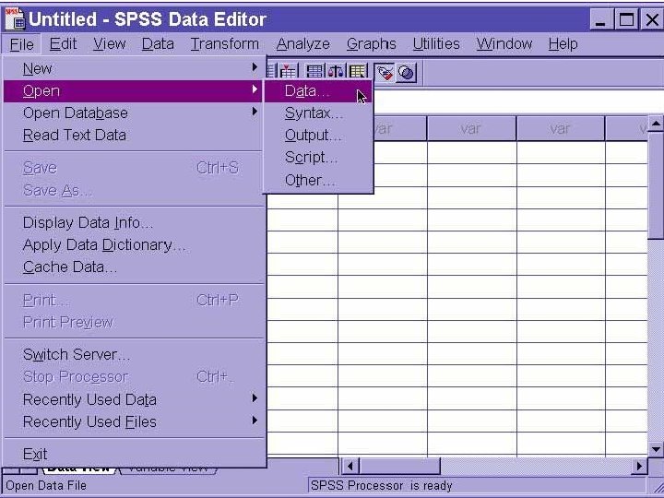Open the Help menu
This screenshot has width=664, height=498.
[563, 44]
